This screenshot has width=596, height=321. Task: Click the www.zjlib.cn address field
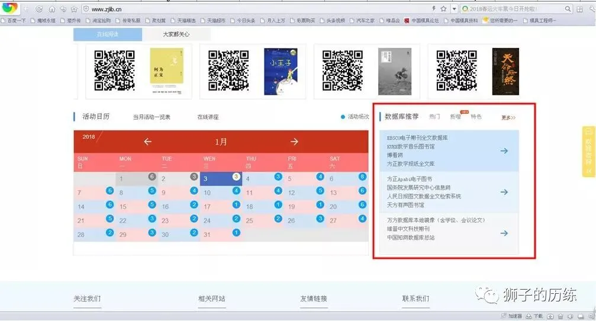pos(259,9)
